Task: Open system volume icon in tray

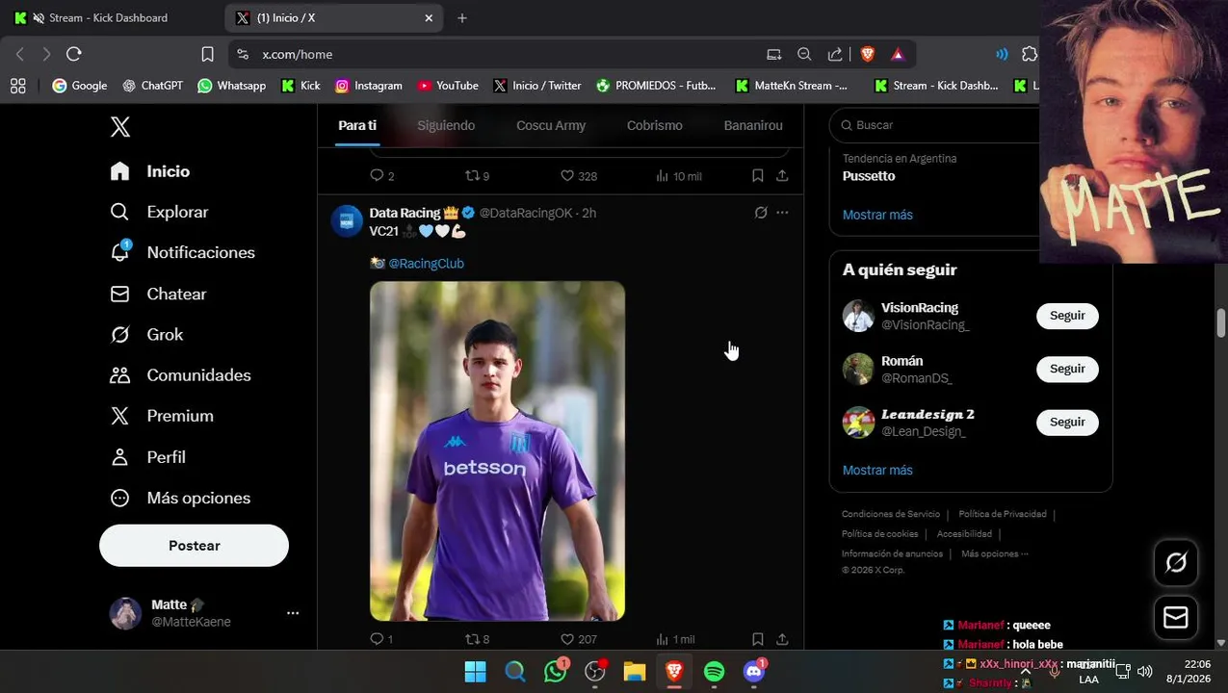Action: pos(1144,672)
